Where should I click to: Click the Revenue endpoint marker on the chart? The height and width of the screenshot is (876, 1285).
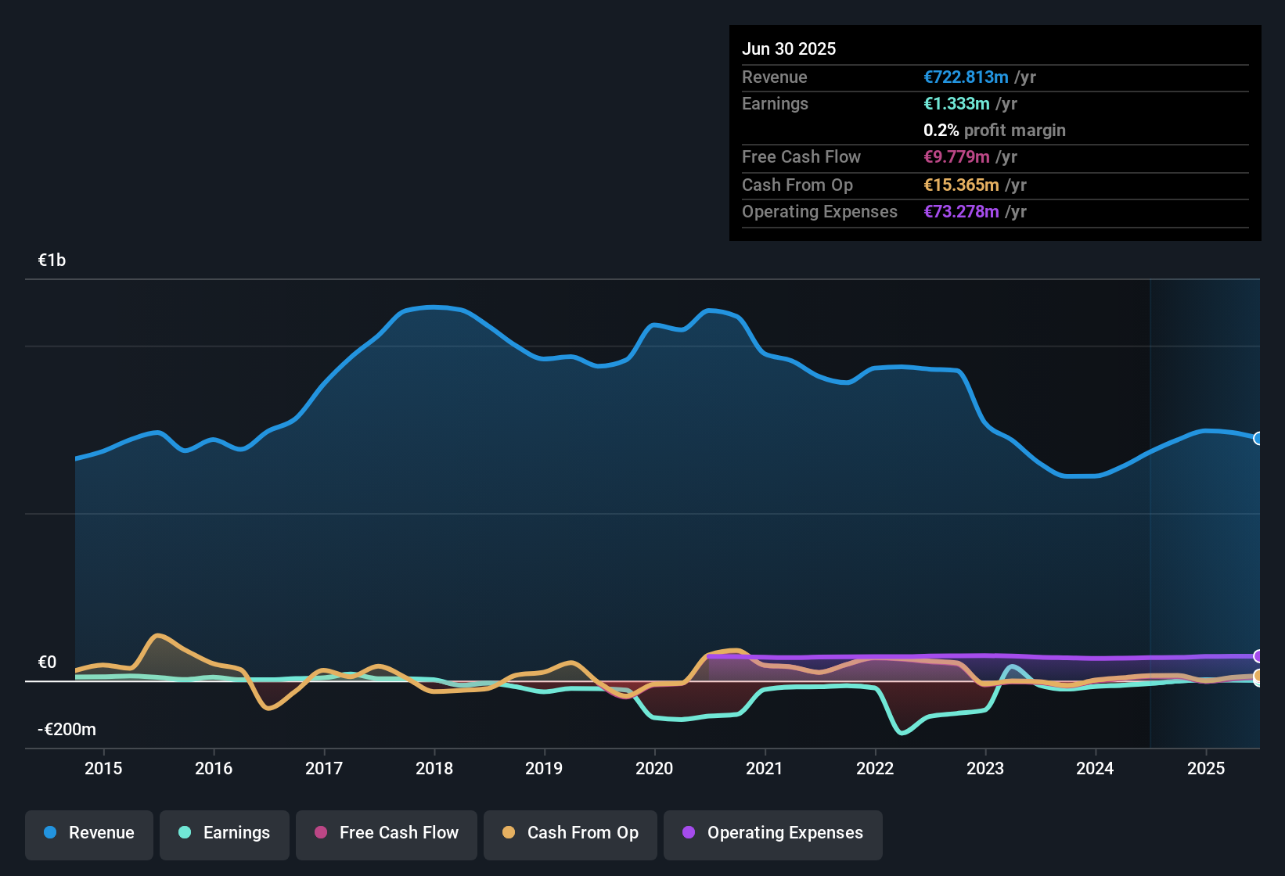(x=1258, y=438)
